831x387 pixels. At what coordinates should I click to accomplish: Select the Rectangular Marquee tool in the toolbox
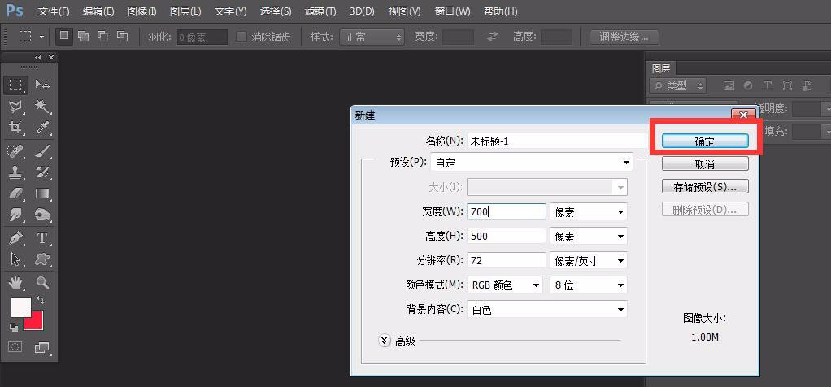15,85
